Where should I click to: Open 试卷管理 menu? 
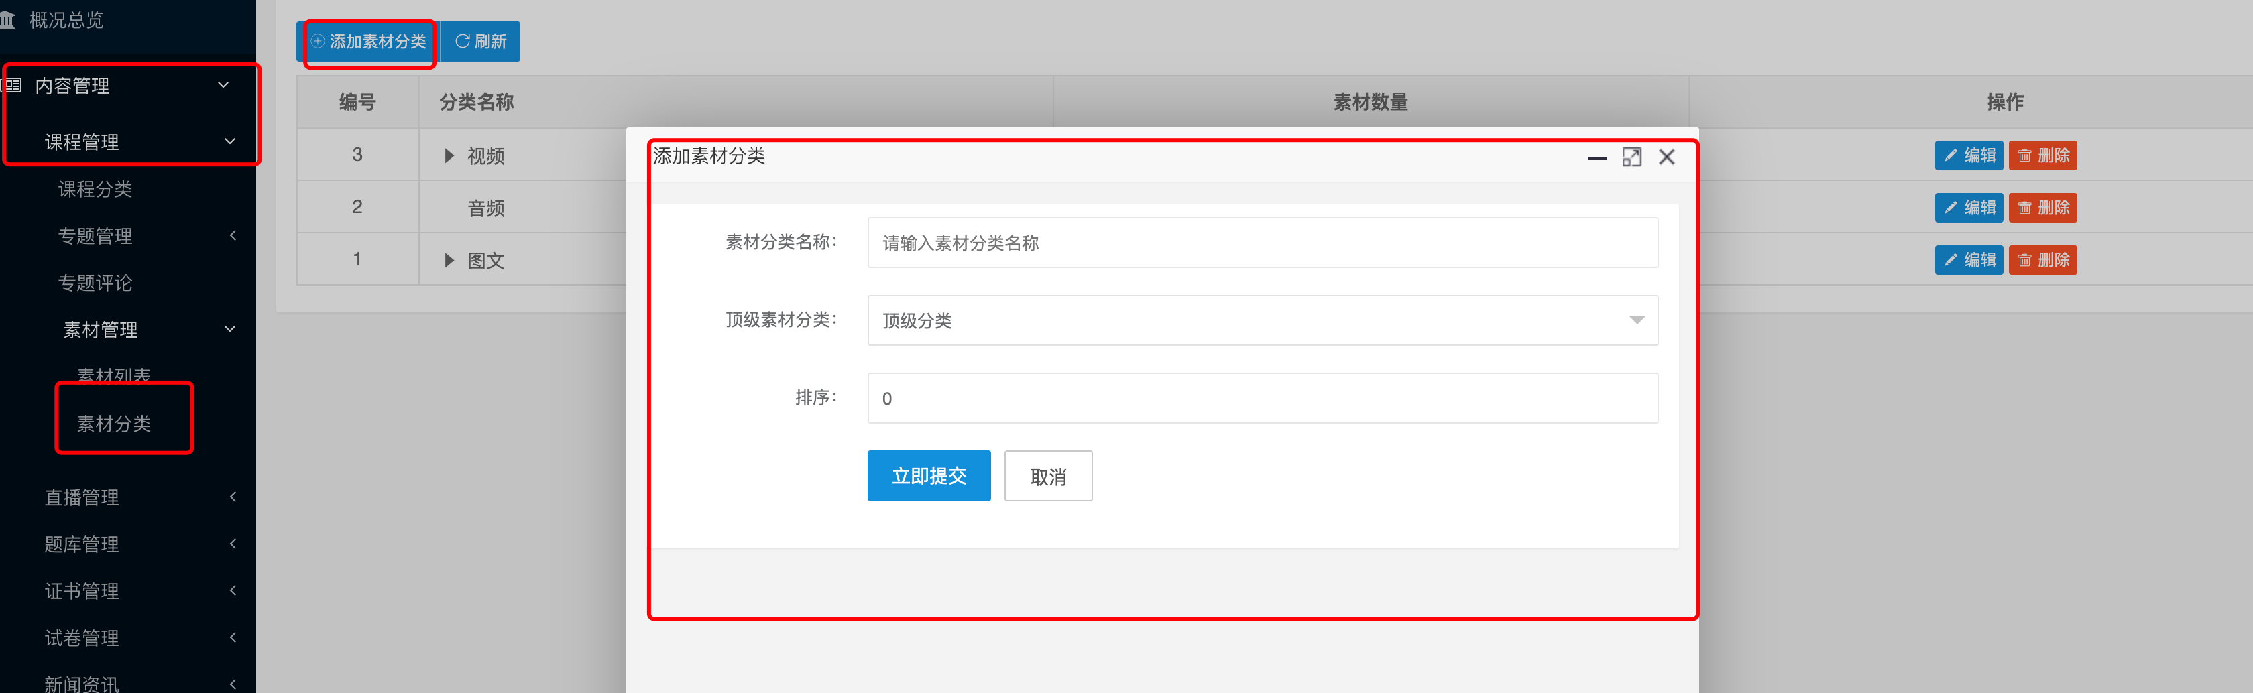[x=82, y=639]
